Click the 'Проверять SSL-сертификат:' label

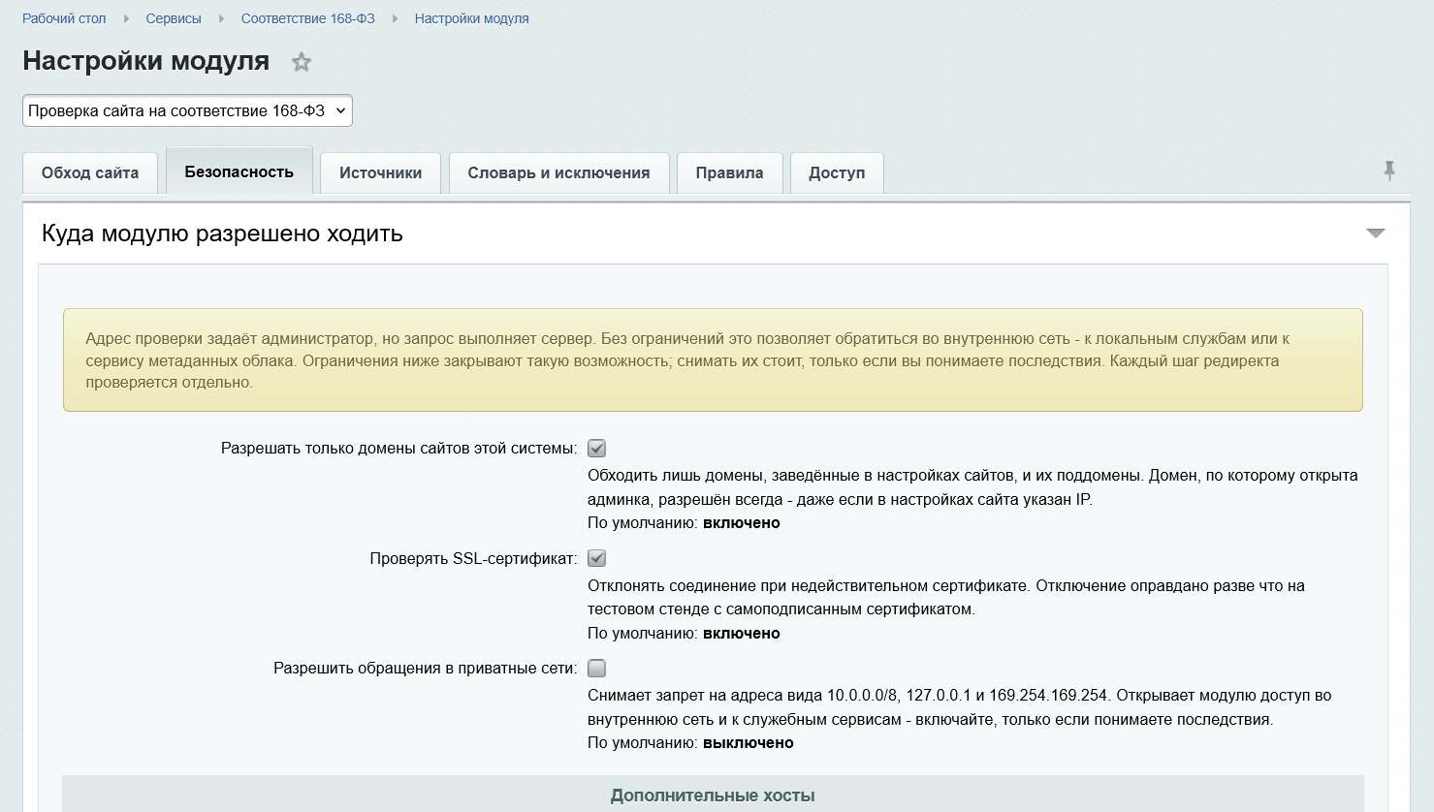tap(473, 558)
